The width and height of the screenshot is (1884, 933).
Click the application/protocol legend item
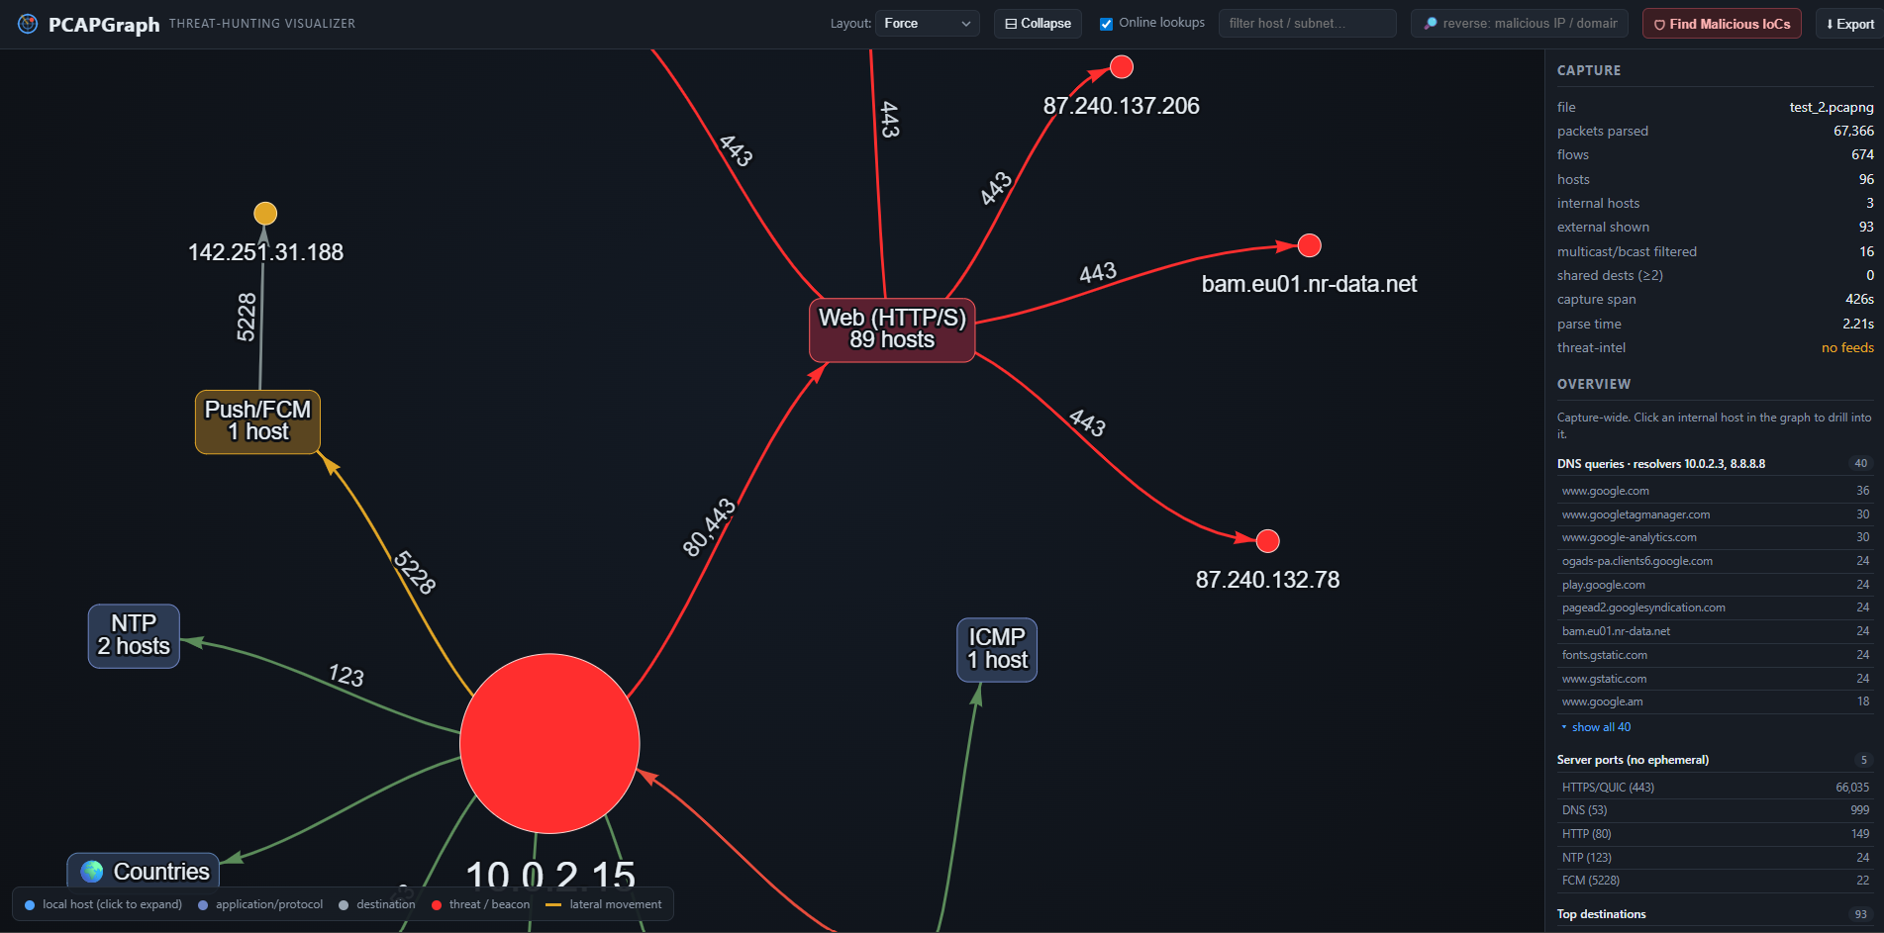260,904
